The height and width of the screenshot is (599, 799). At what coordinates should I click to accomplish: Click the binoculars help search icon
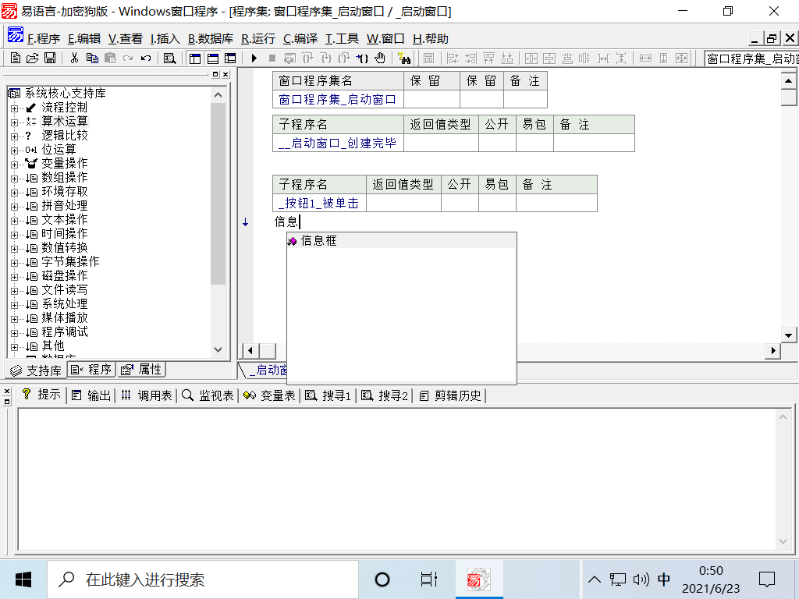[404, 58]
